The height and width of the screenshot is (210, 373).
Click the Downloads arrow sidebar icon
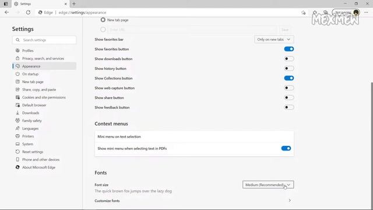[17, 113]
